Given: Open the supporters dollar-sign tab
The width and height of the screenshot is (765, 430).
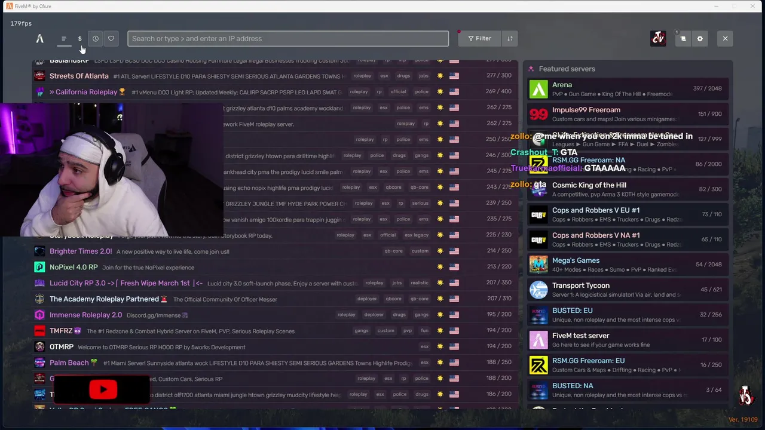Looking at the screenshot, I should [x=79, y=39].
